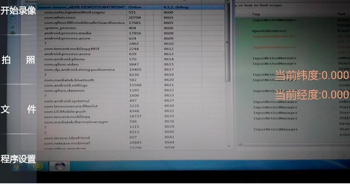350x184 pixels.
Task: Click the green round icon on the taskbar
Action: point(38,166)
